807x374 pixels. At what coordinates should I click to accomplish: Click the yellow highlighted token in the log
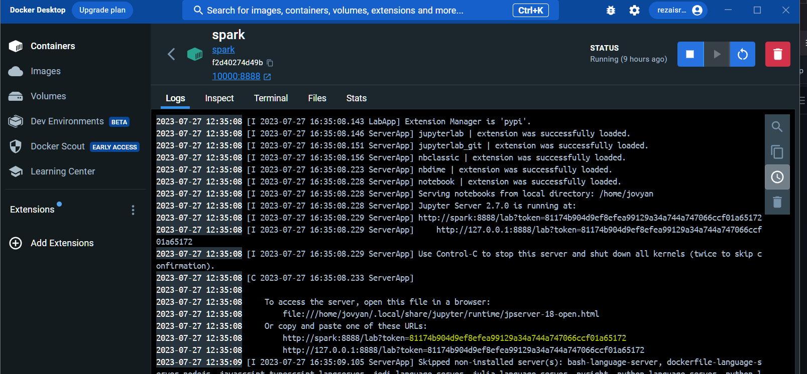coord(518,338)
